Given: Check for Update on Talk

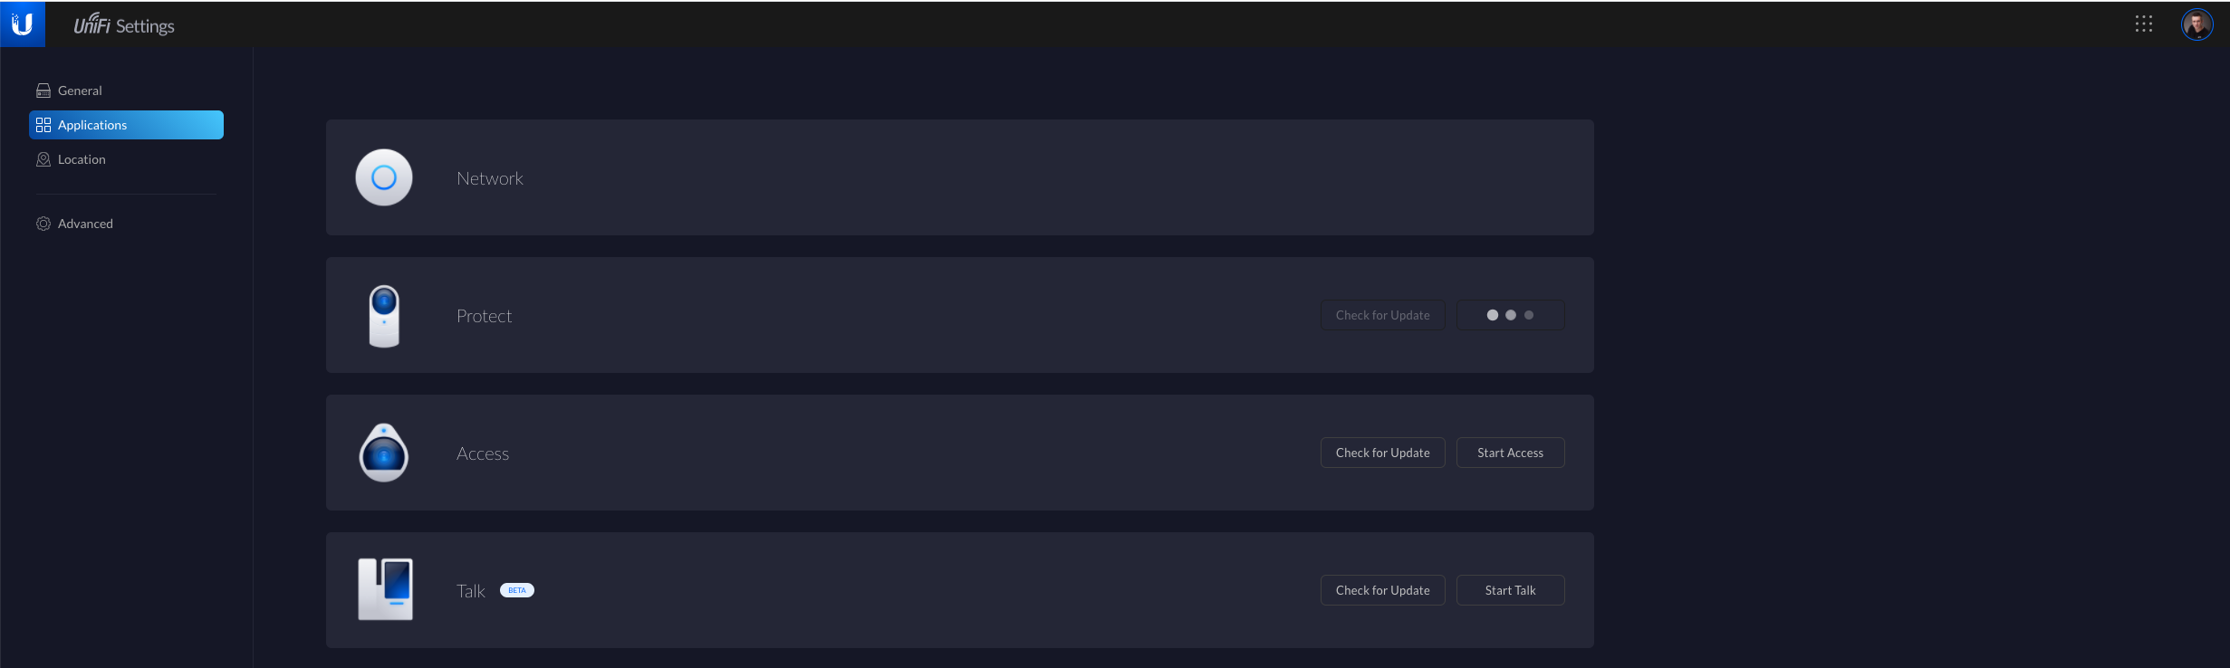Looking at the screenshot, I should click(x=1382, y=590).
